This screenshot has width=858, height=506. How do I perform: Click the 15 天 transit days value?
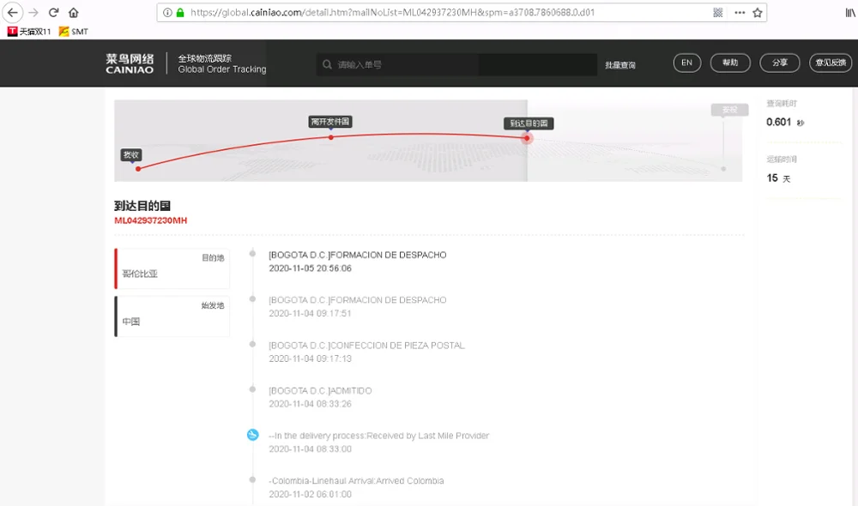[x=778, y=178]
